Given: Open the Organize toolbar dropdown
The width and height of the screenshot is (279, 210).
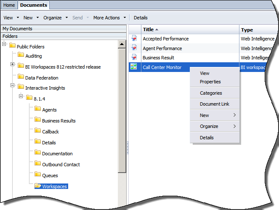Looking at the screenshot, I should pos(56,18).
